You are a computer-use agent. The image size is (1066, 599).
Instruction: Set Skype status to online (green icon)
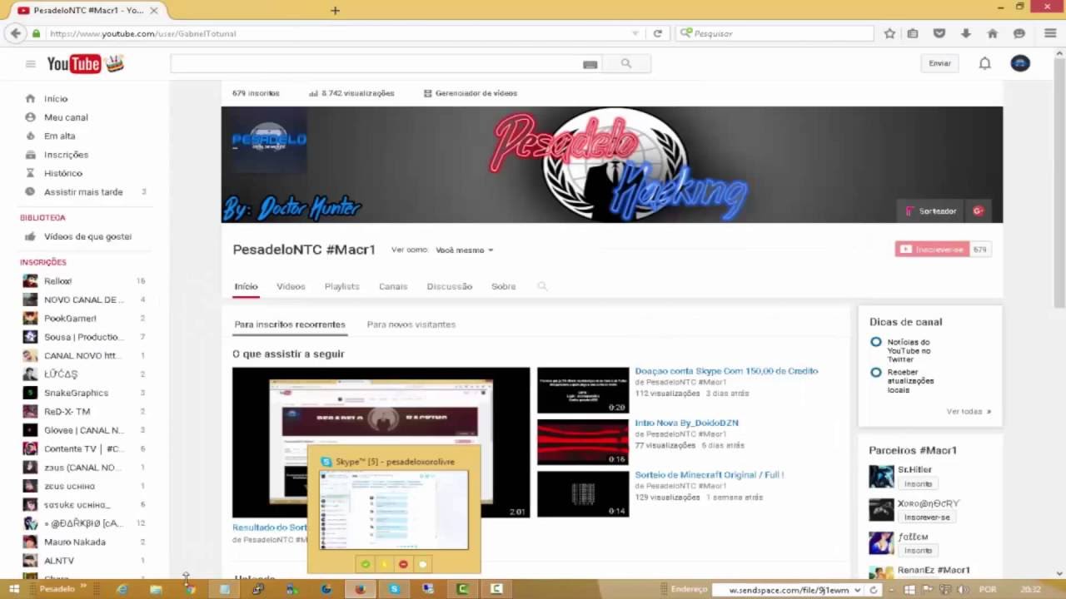click(x=365, y=564)
